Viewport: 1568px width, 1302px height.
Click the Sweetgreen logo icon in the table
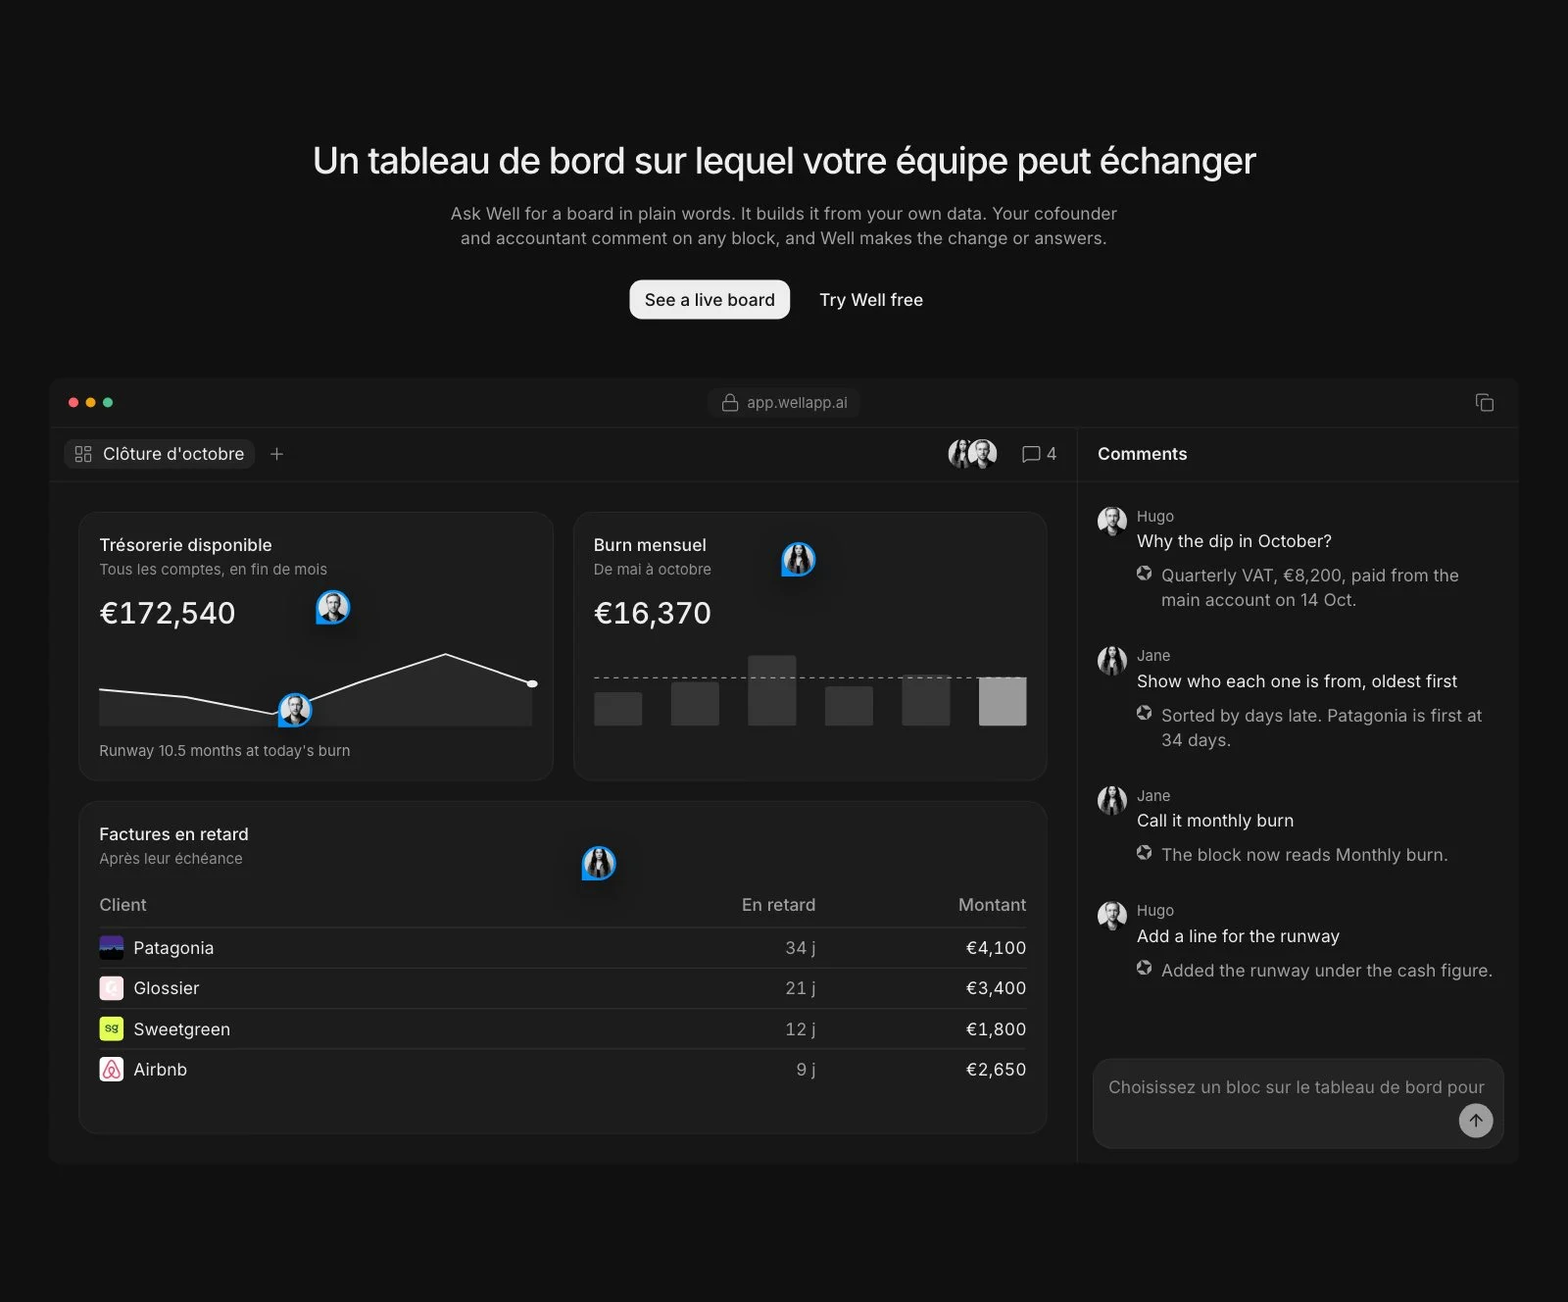pyautogui.click(x=112, y=1028)
